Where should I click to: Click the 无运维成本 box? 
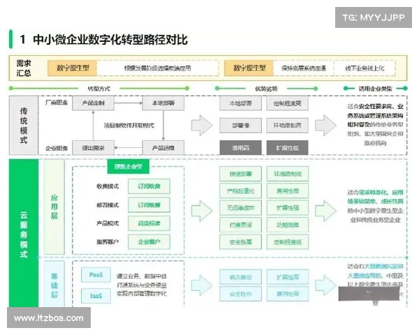[240, 207]
